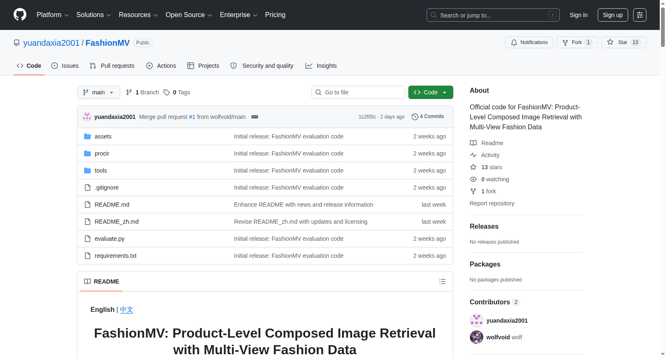Open pull request #1 link
The height and width of the screenshot is (358, 666).
[x=192, y=117]
